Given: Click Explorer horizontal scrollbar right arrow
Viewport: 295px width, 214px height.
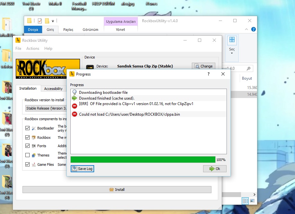Looking at the screenshot, I should point(255,194).
